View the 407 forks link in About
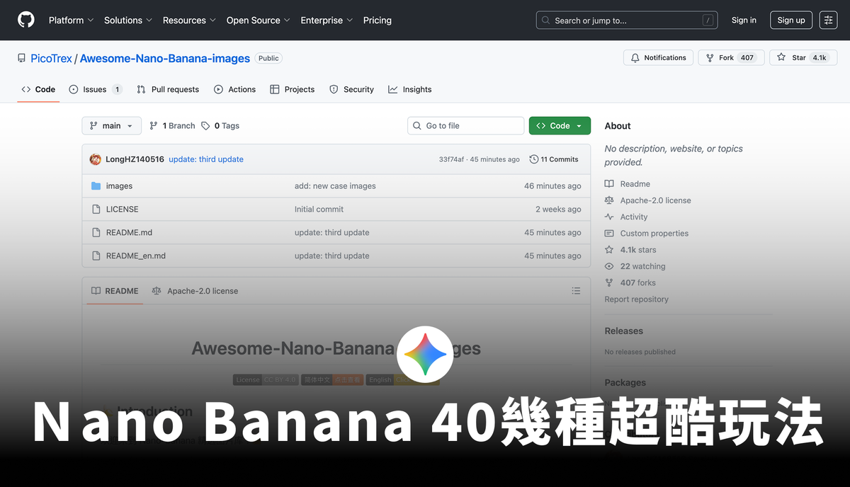850x487 pixels. coord(630,282)
